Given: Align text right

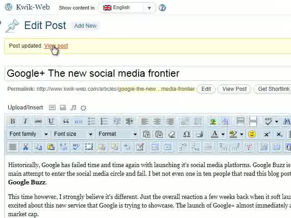Looking at the screenshot, I should [170, 121].
